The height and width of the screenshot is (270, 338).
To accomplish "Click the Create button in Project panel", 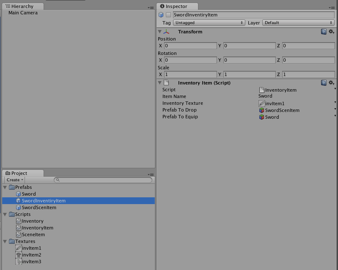I will tap(15, 180).
